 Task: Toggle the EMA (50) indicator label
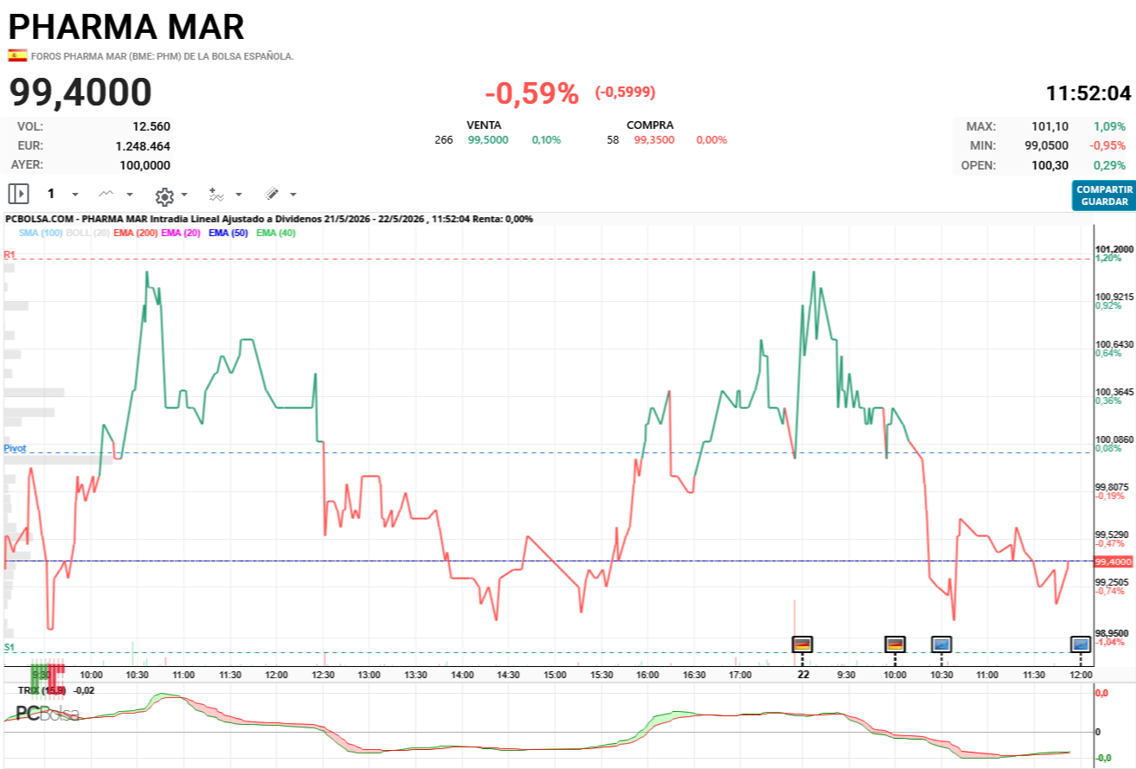[x=228, y=233]
